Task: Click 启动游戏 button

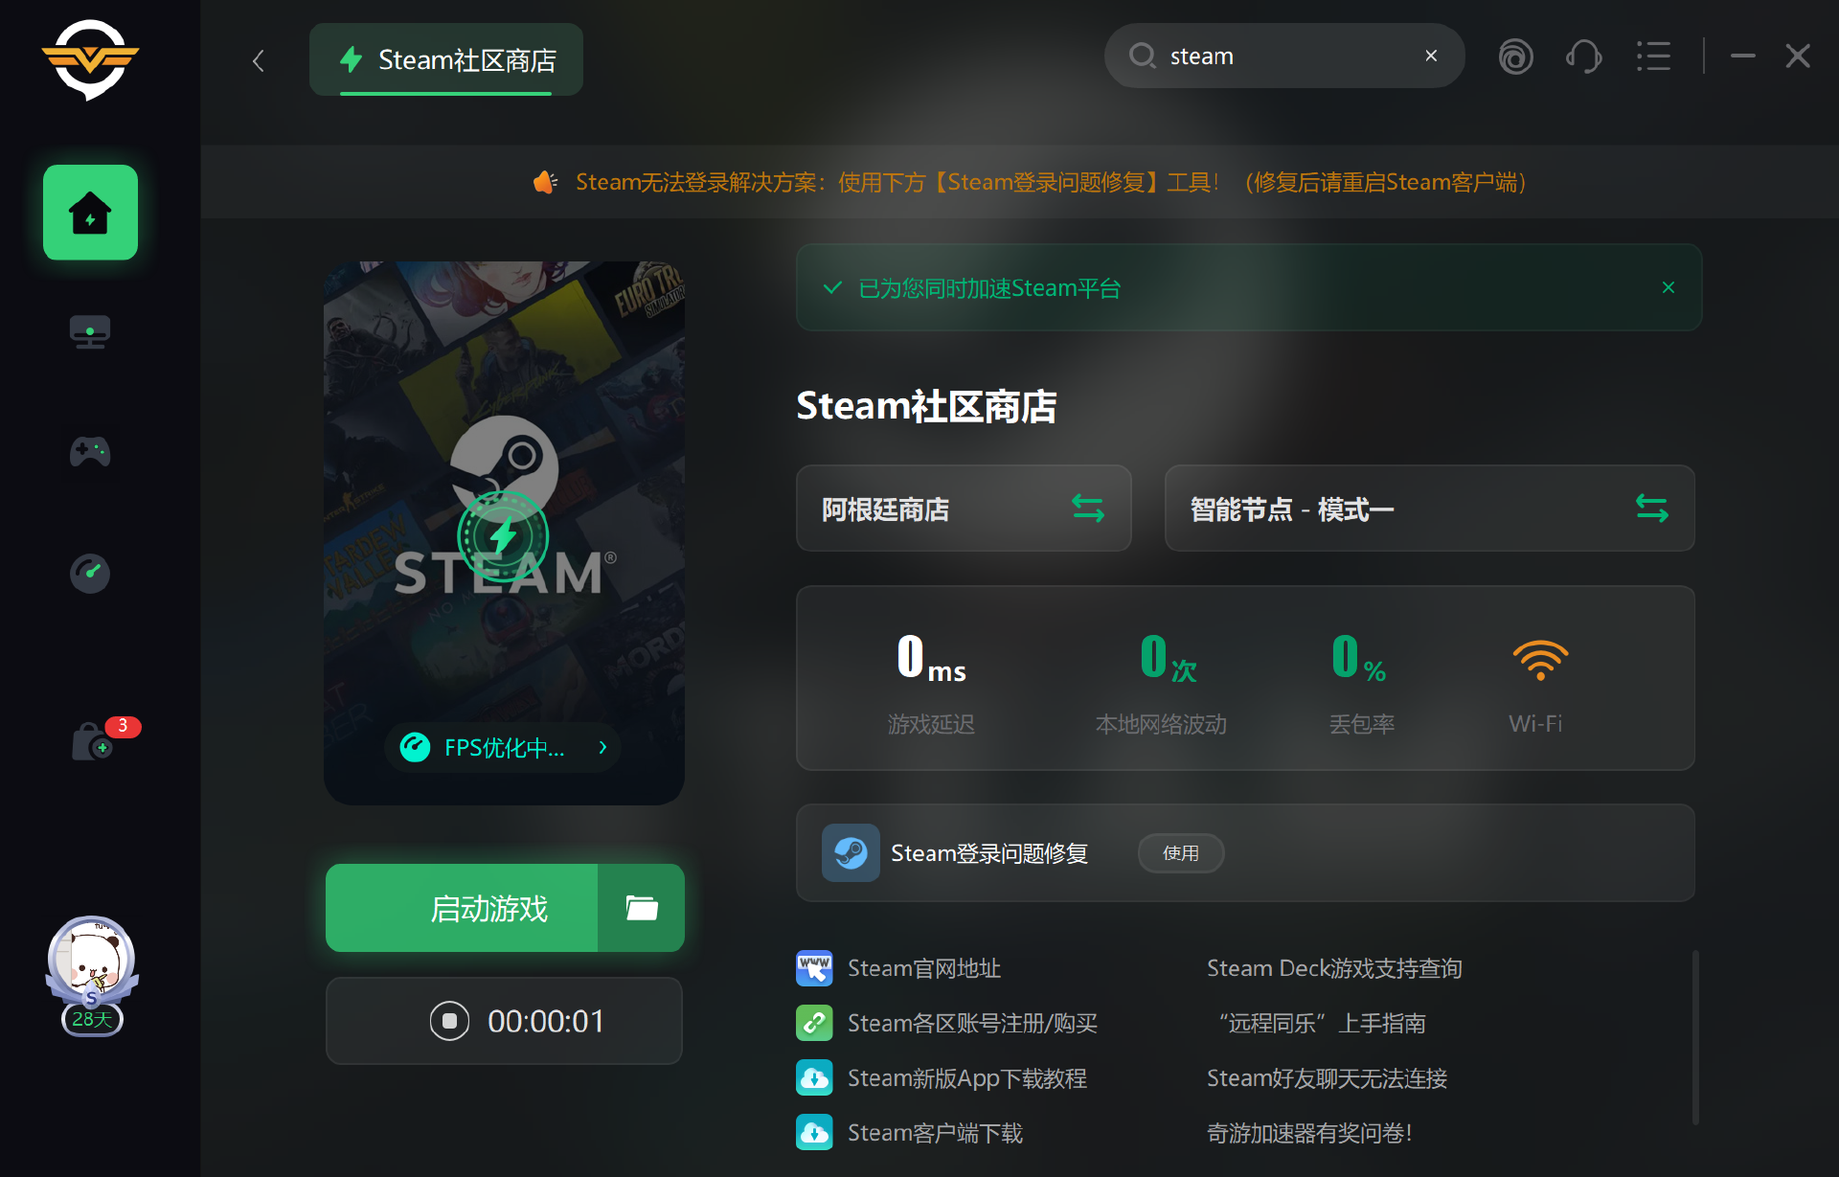Action: pyautogui.click(x=462, y=908)
